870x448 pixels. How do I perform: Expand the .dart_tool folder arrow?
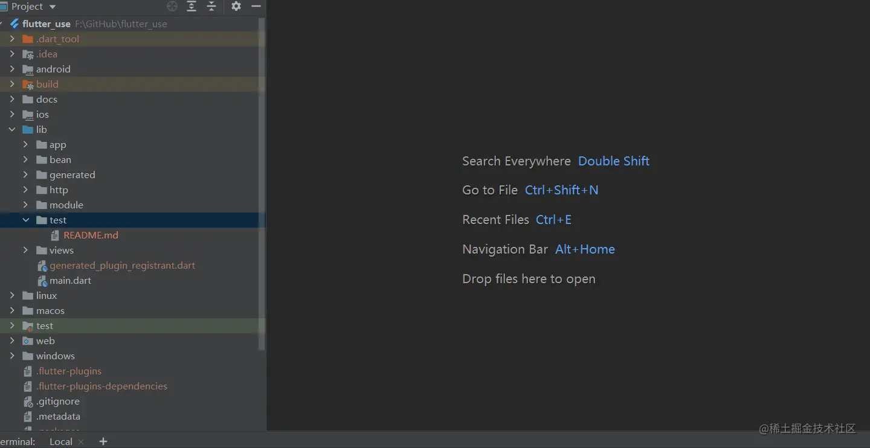tap(12, 39)
